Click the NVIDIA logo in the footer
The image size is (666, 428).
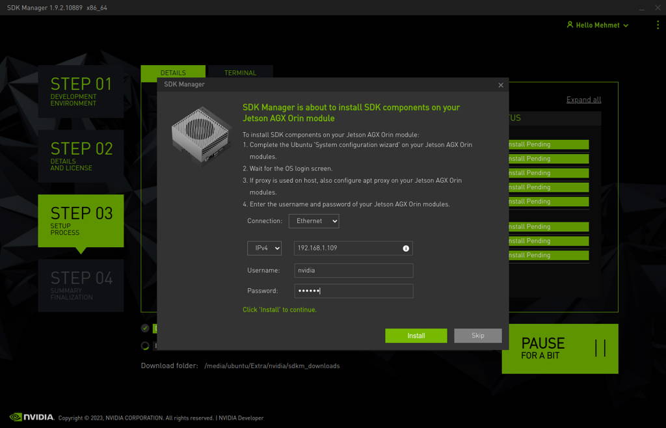pyautogui.click(x=32, y=417)
